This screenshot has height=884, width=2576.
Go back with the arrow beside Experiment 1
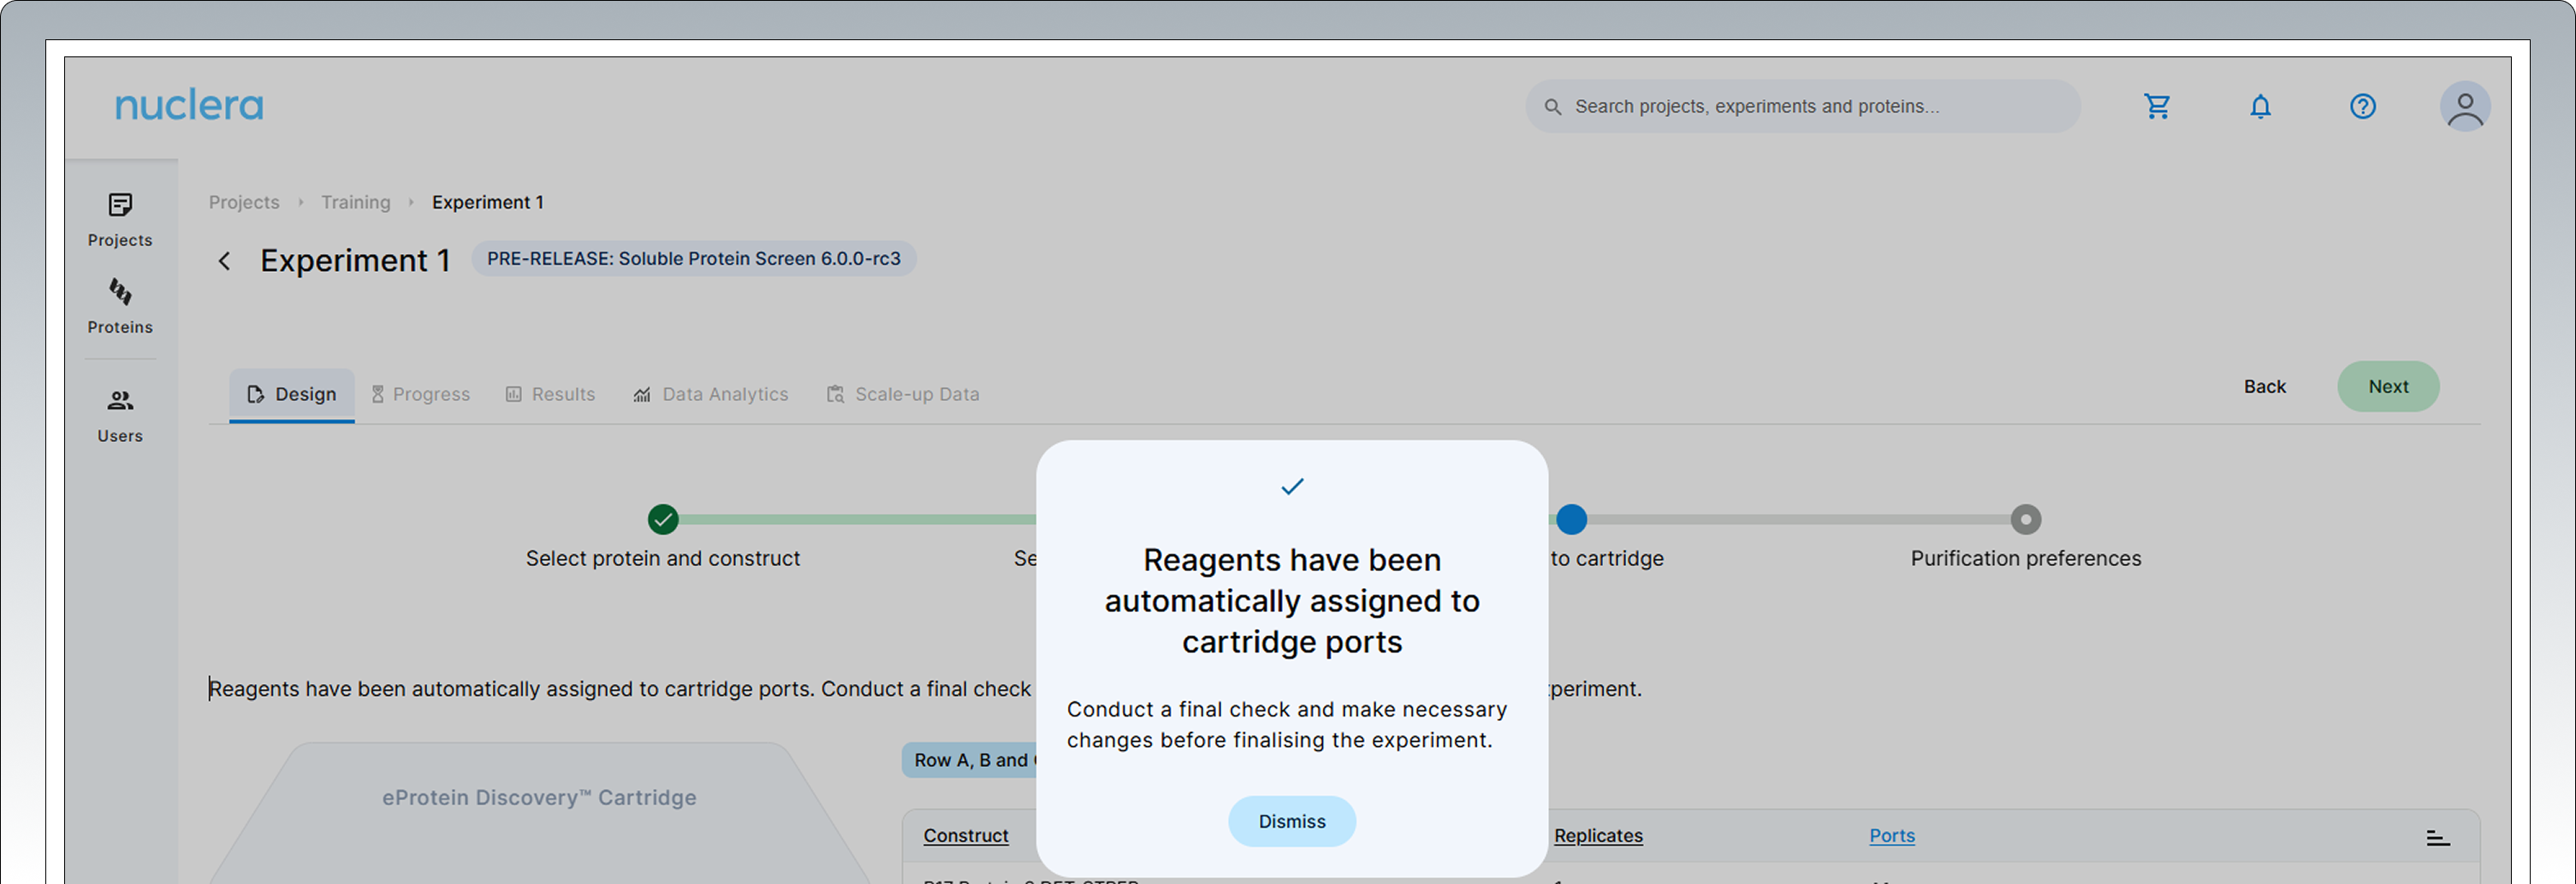[224, 261]
